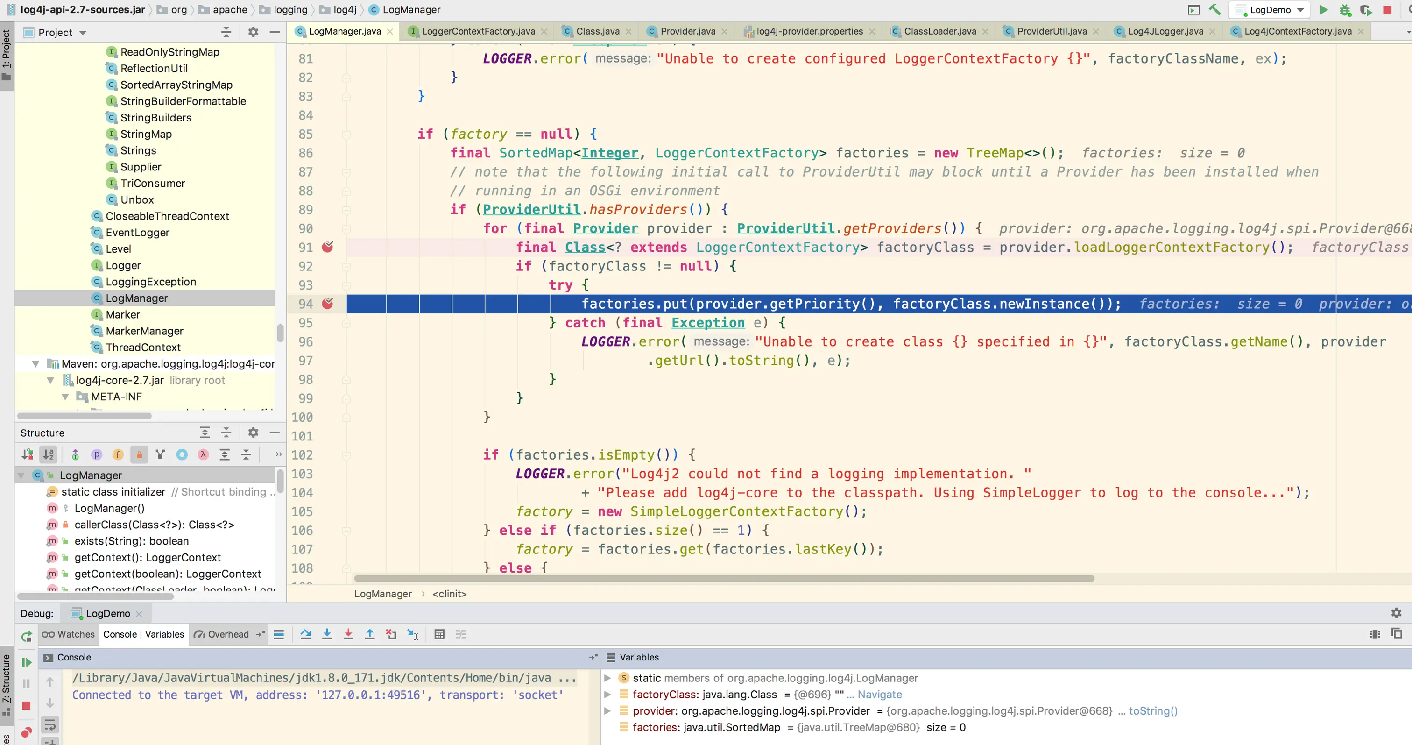Run LogDemo with the green play icon
This screenshot has width=1412, height=745.
(x=1323, y=10)
